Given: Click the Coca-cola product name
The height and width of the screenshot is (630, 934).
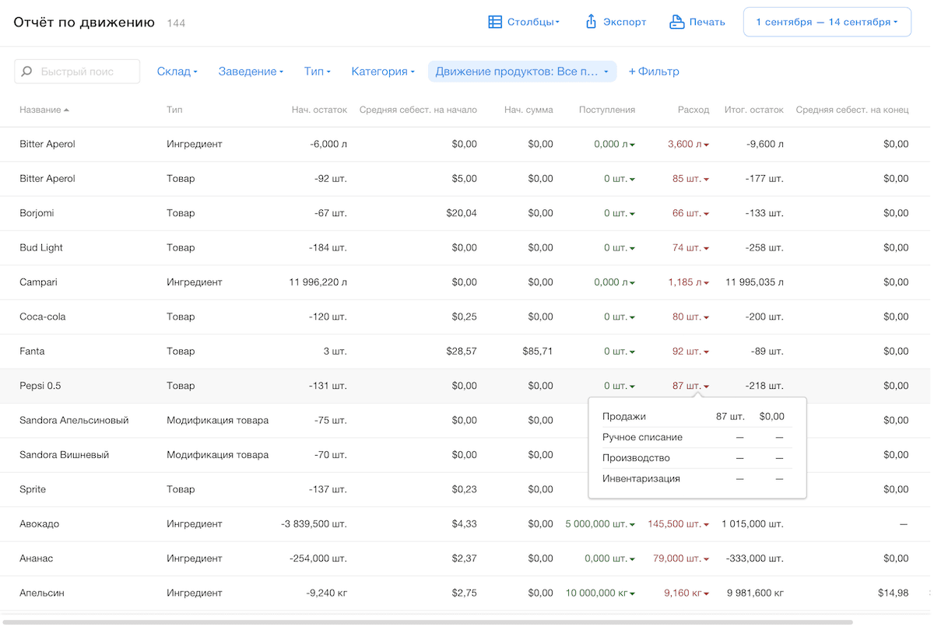Looking at the screenshot, I should tap(43, 317).
